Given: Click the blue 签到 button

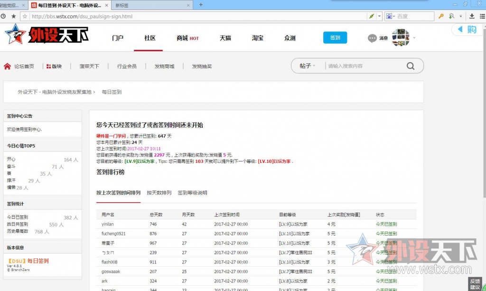Looking at the screenshot, I should pos(335,38).
